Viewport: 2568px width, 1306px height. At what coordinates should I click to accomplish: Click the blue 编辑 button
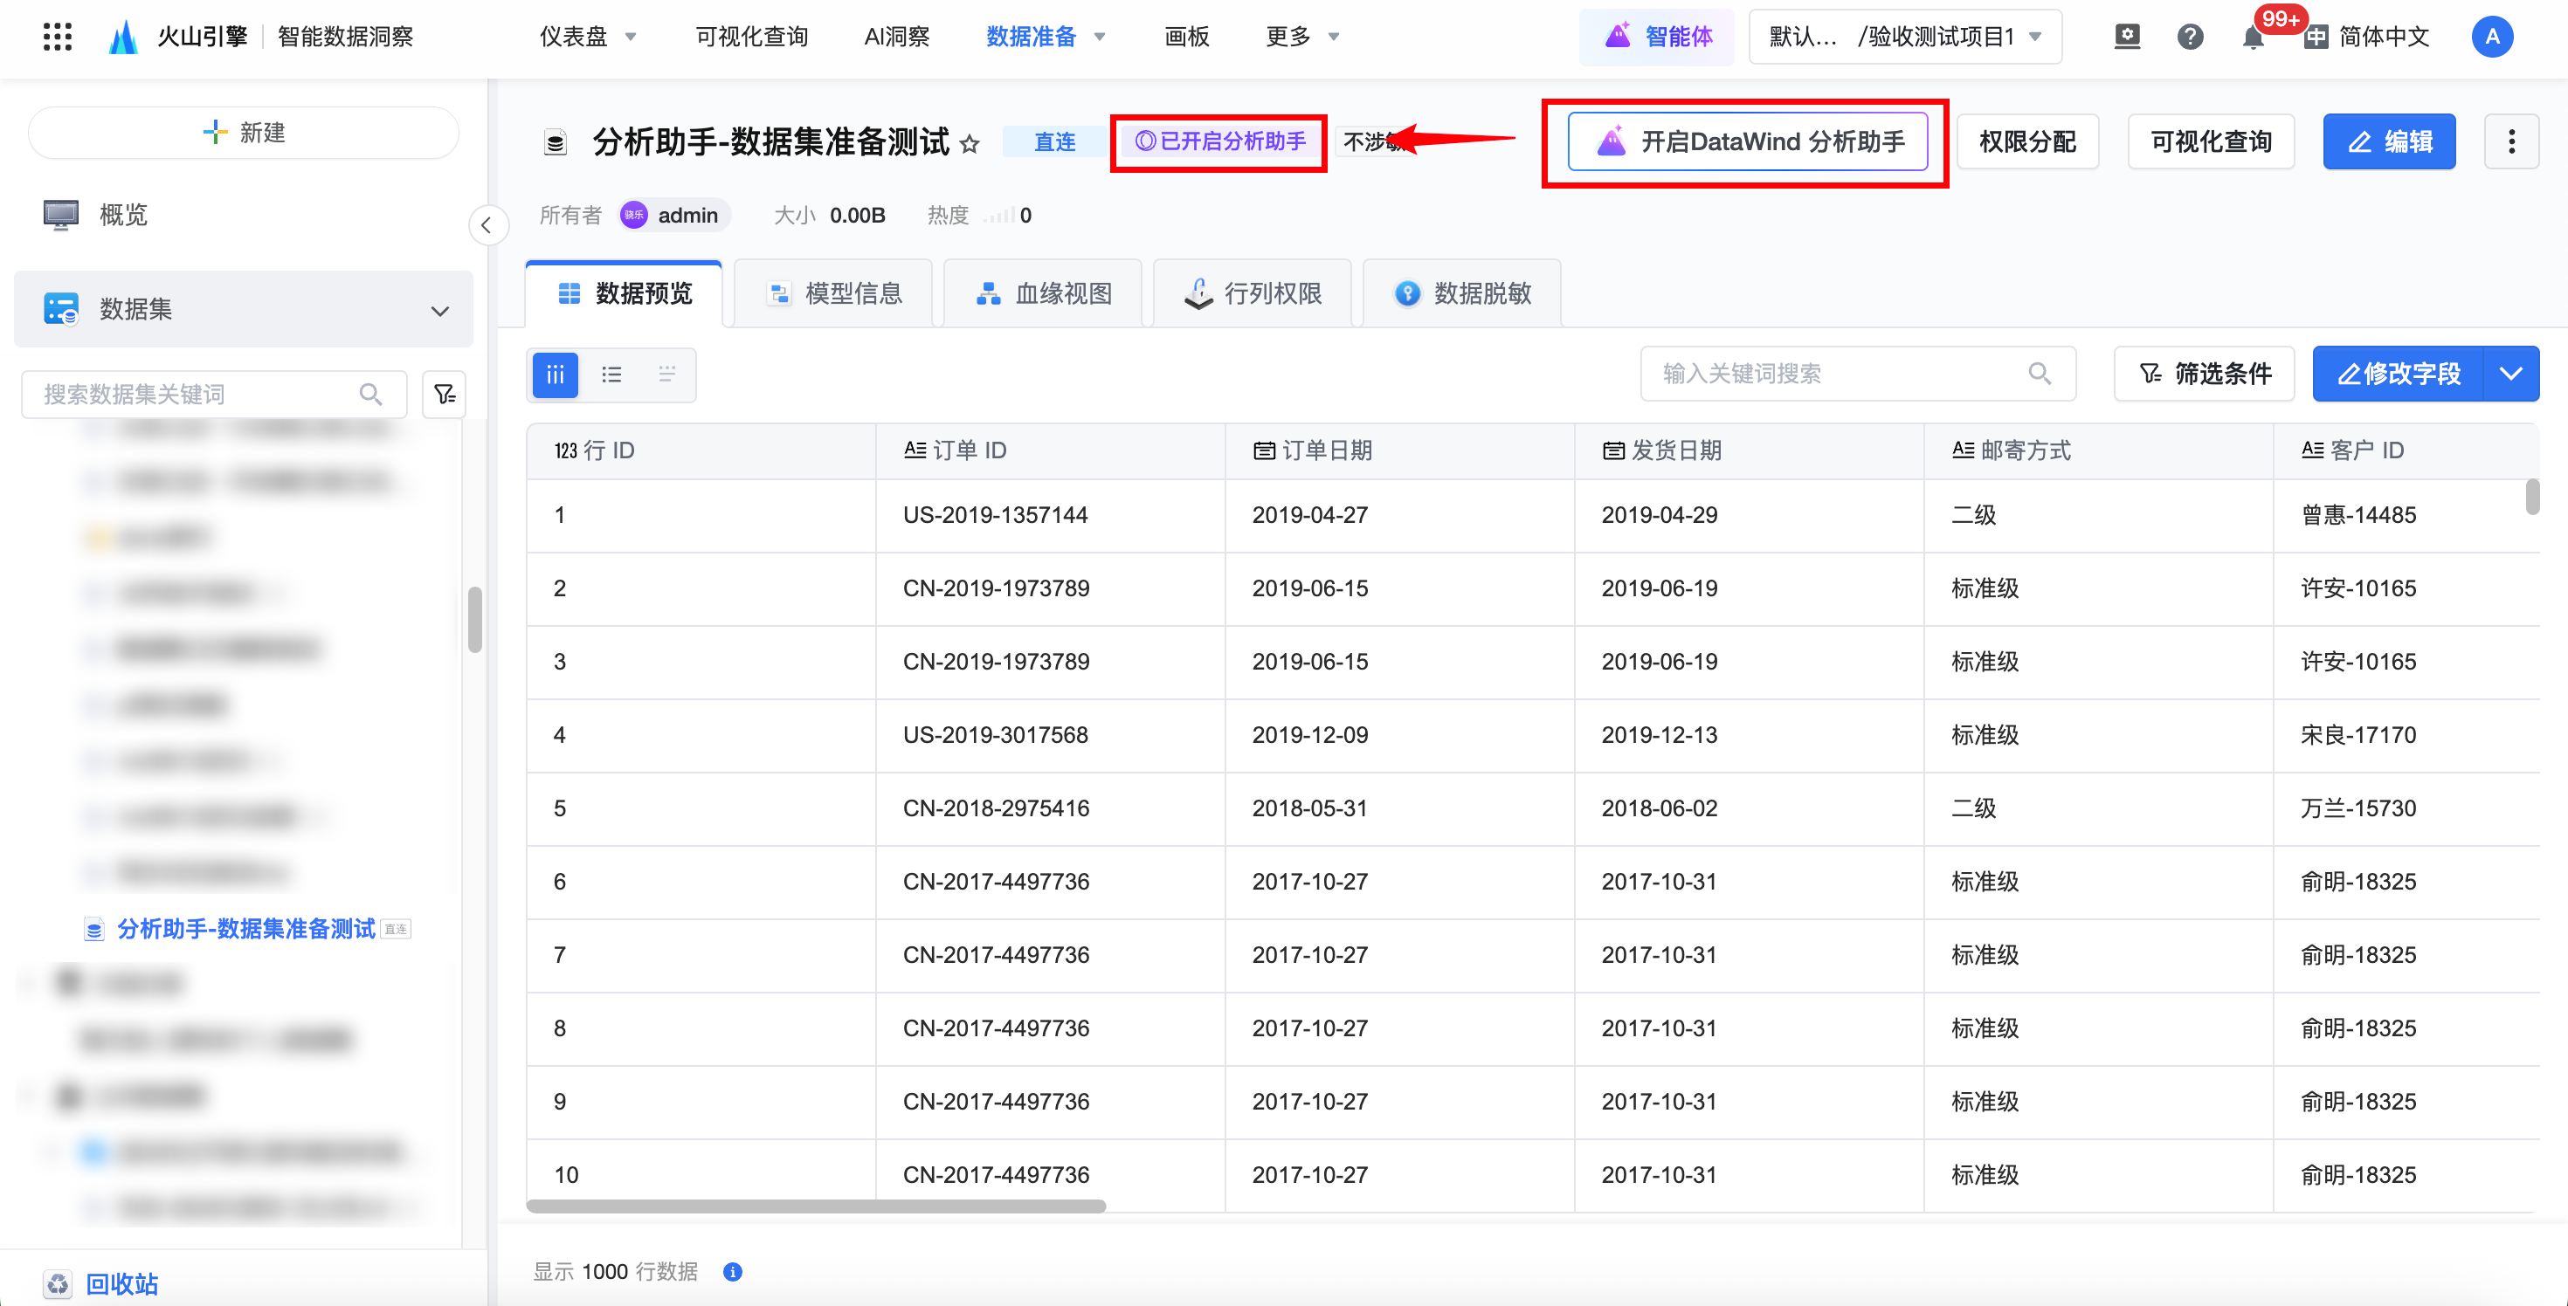point(2389,141)
